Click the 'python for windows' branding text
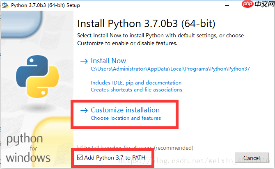Viewport: 275px width, 169px height. pos(28,148)
